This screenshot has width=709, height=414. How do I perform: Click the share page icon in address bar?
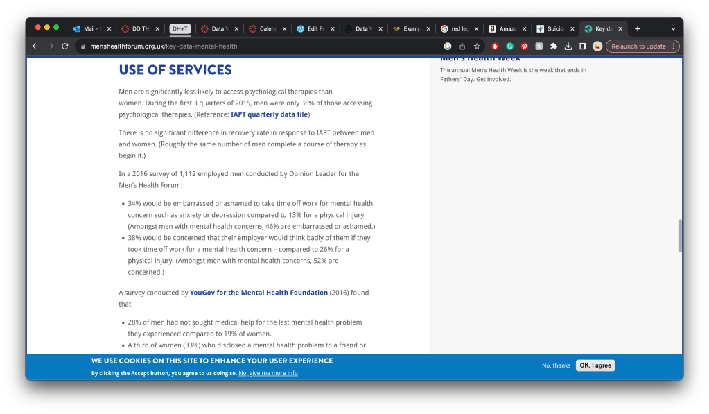[x=462, y=46]
